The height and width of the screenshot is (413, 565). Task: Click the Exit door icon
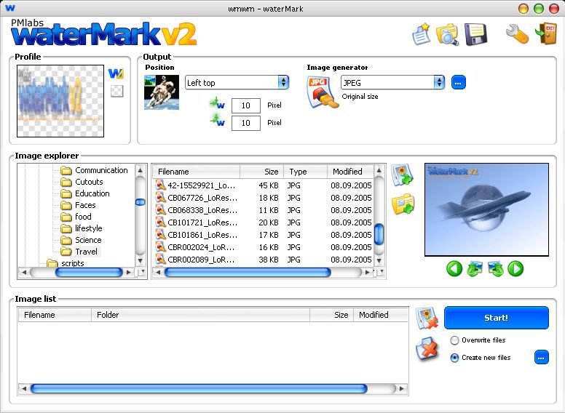point(543,34)
